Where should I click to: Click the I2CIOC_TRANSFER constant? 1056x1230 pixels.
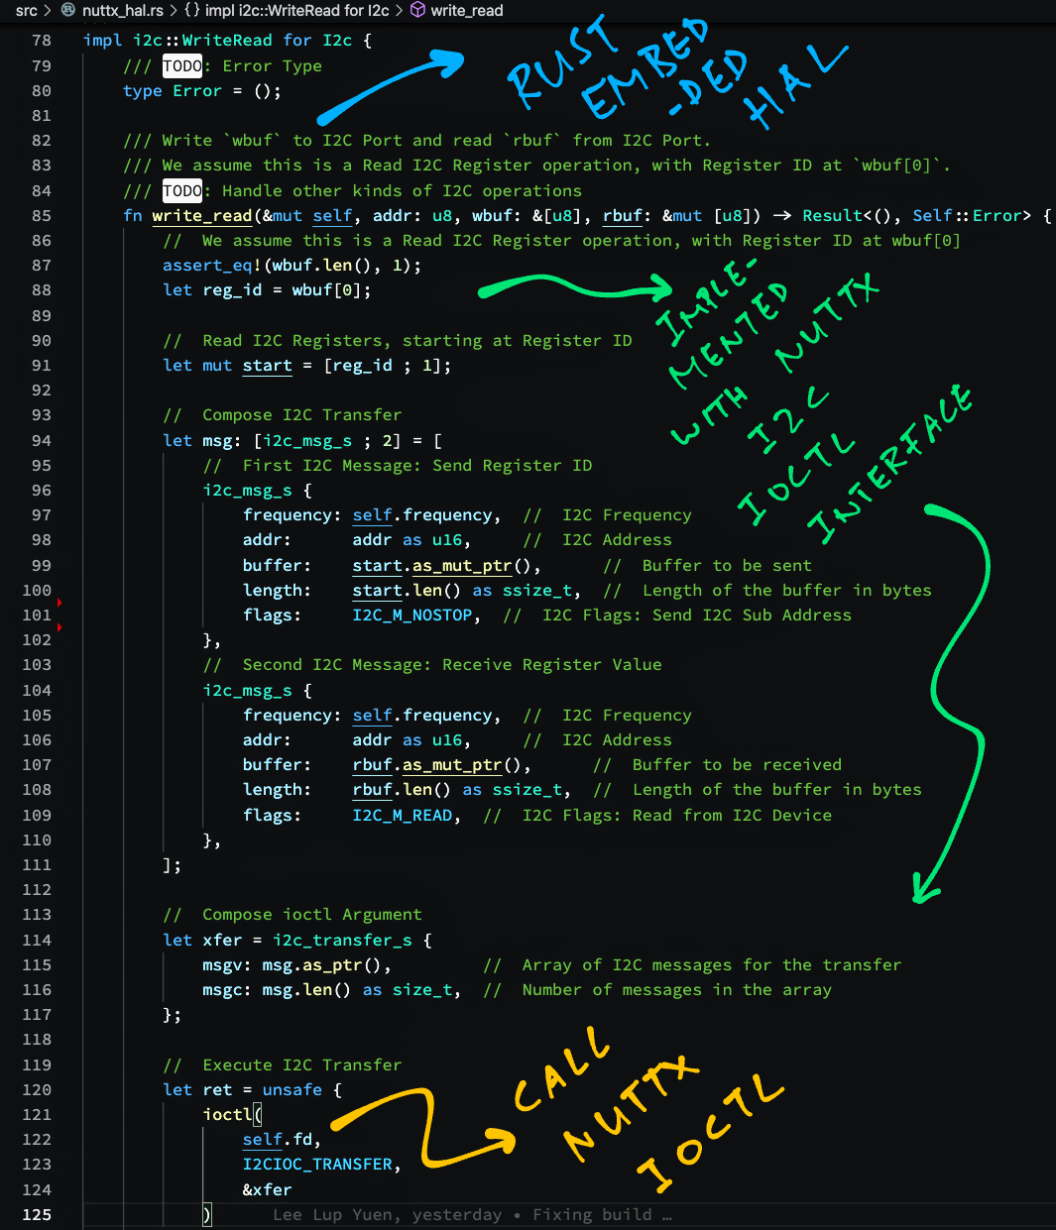point(317,1164)
